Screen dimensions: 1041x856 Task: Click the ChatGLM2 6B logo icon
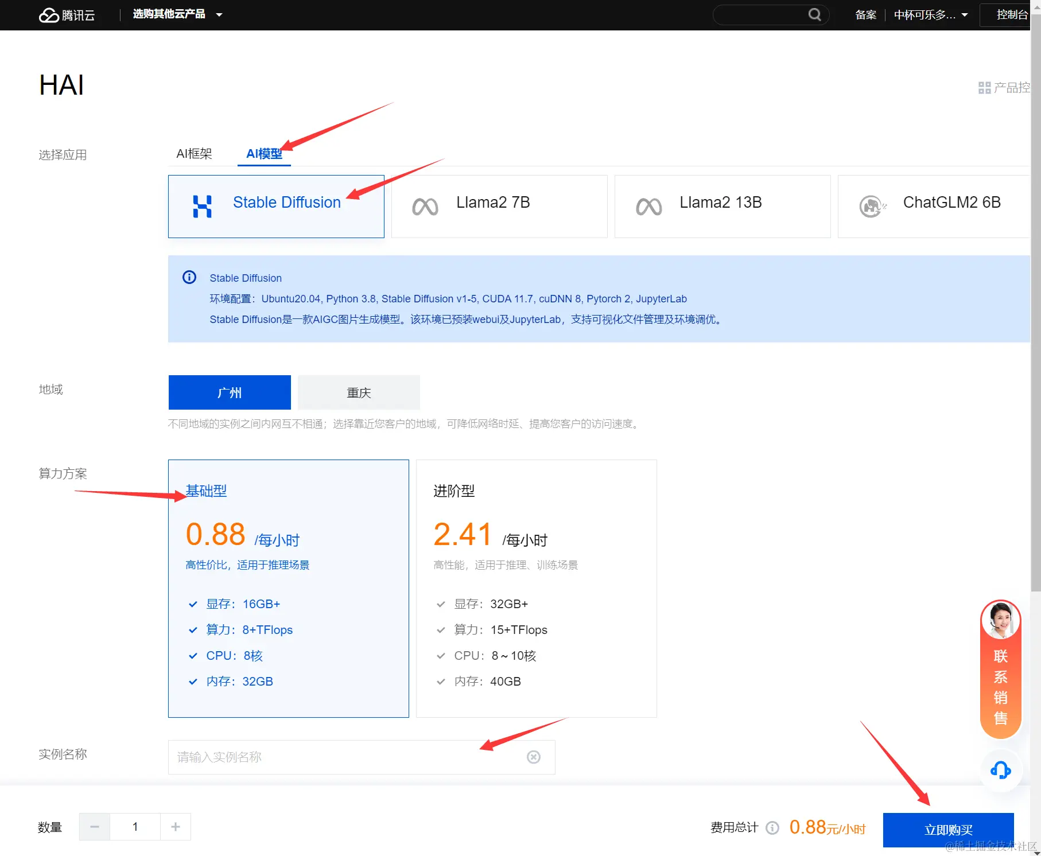click(872, 206)
